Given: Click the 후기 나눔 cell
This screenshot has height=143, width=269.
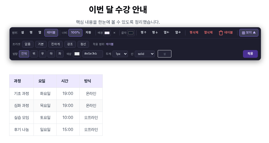Looking at the screenshot, I should [21, 130].
